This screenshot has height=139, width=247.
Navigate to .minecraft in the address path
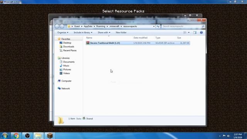point(114,26)
